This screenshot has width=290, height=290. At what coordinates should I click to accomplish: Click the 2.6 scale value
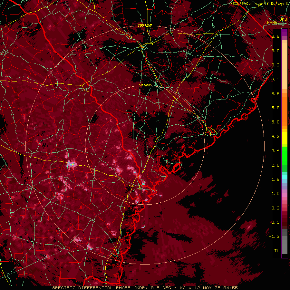[x=275, y=165]
